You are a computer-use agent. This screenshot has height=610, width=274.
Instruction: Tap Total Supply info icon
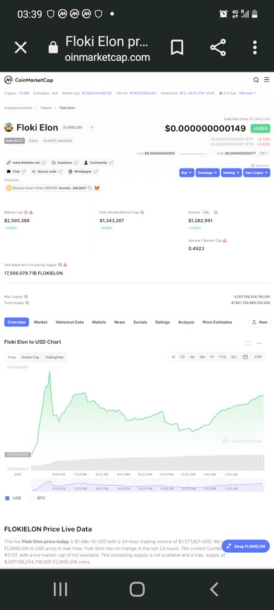point(27,302)
